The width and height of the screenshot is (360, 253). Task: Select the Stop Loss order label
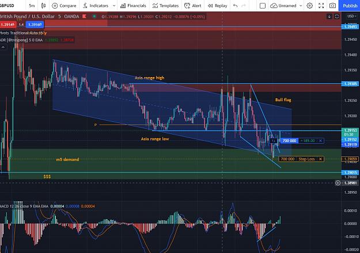point(306,159)
